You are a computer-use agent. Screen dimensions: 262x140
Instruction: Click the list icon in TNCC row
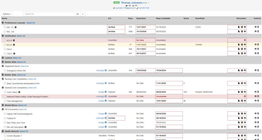(242, 53)
